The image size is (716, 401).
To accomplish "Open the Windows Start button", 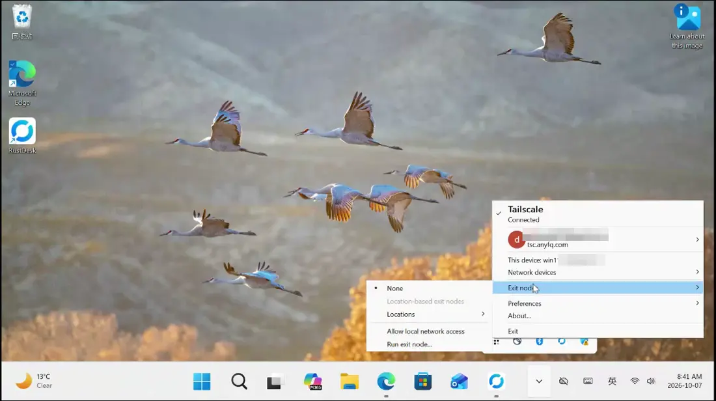I will click(x=202, y=381).
